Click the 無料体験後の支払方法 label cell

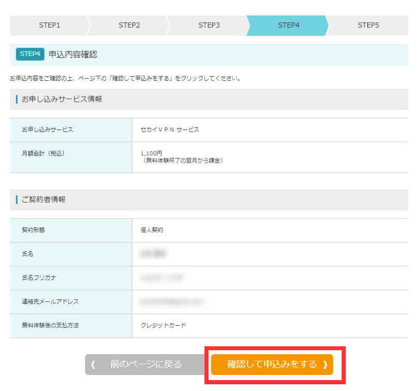(x=50, y=325)
